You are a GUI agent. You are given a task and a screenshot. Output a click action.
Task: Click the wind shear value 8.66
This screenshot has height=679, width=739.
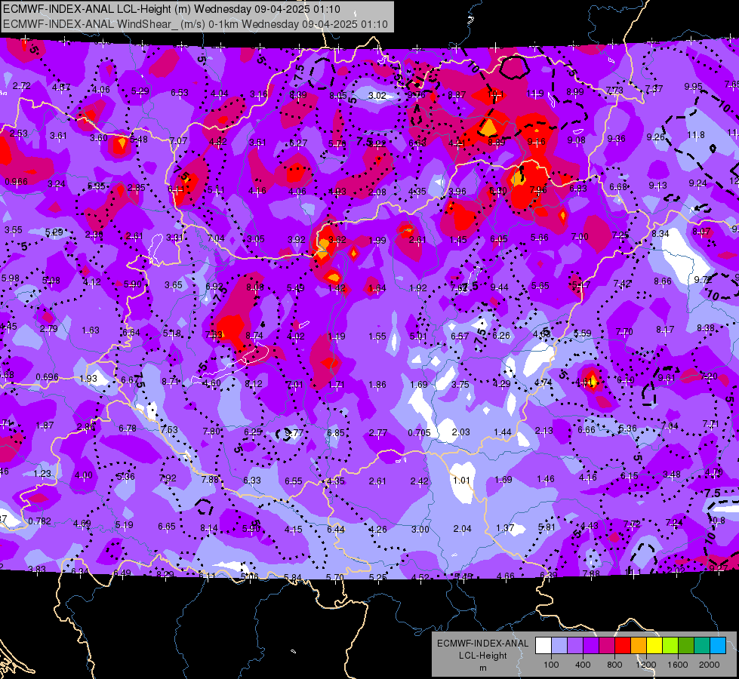pyautogui.click(x=663, y=281)
